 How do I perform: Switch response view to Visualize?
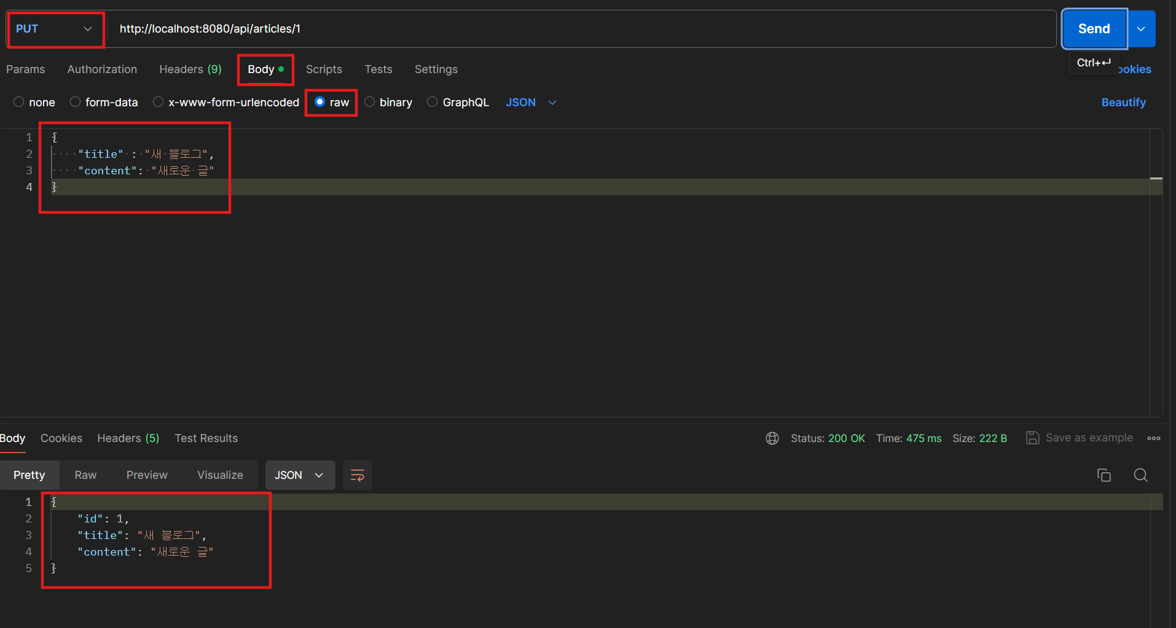220,475
